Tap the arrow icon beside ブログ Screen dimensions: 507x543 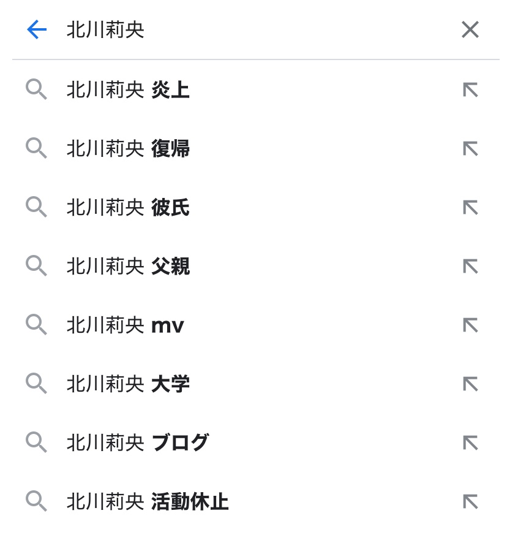[x=470, y=442]
